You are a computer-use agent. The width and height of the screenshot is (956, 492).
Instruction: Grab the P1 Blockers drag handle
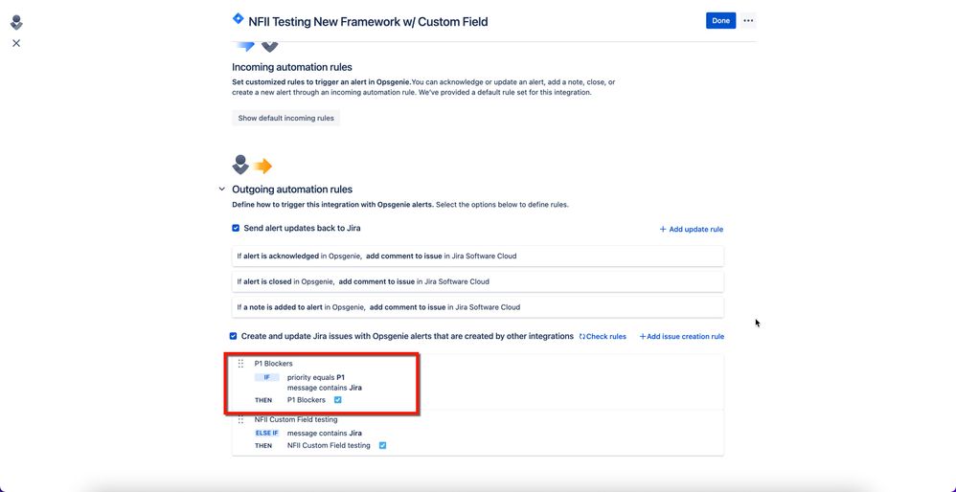pyautogui.click(x=240, y=364)
